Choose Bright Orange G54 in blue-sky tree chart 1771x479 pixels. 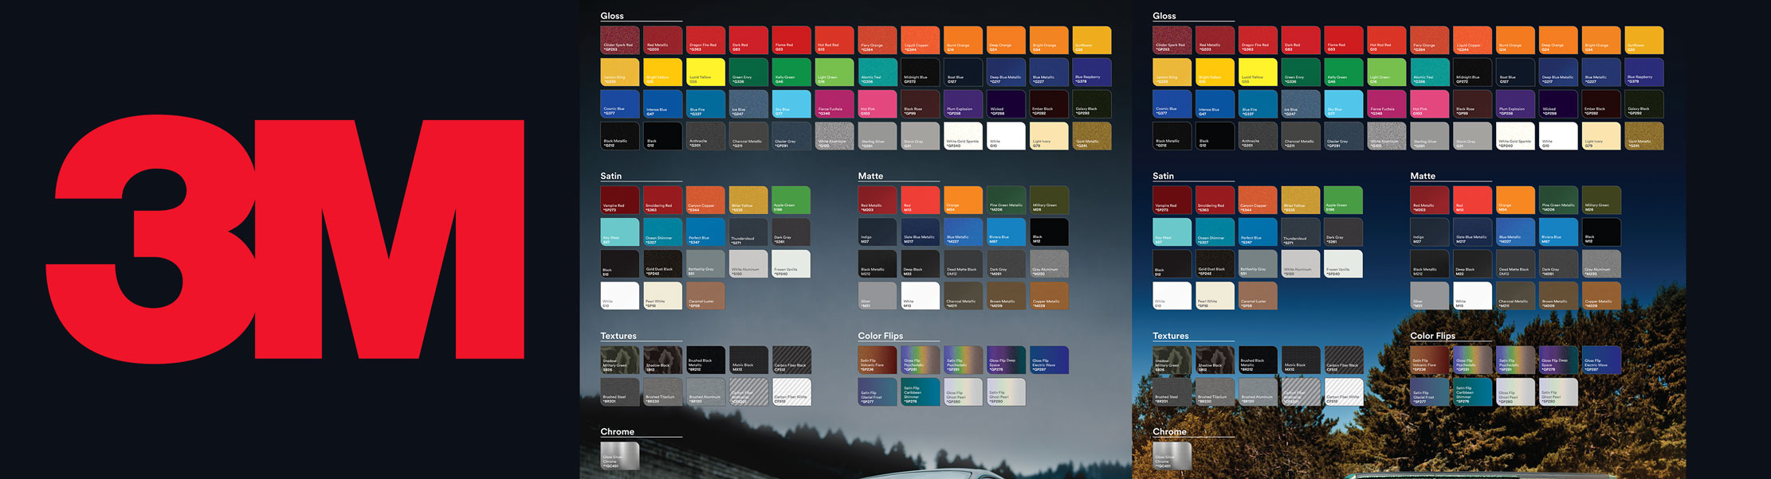[x=1601, y=40]
